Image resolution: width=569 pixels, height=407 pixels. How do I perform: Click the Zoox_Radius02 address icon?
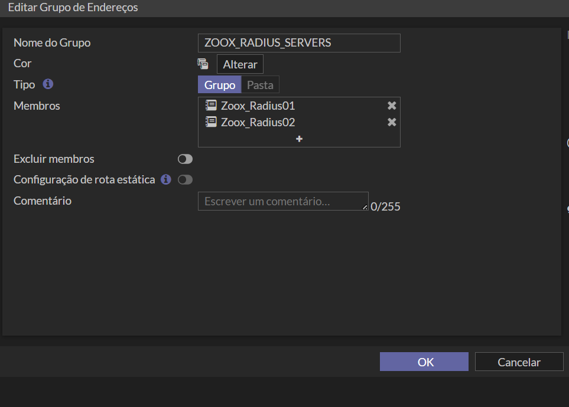click(211, 122)
